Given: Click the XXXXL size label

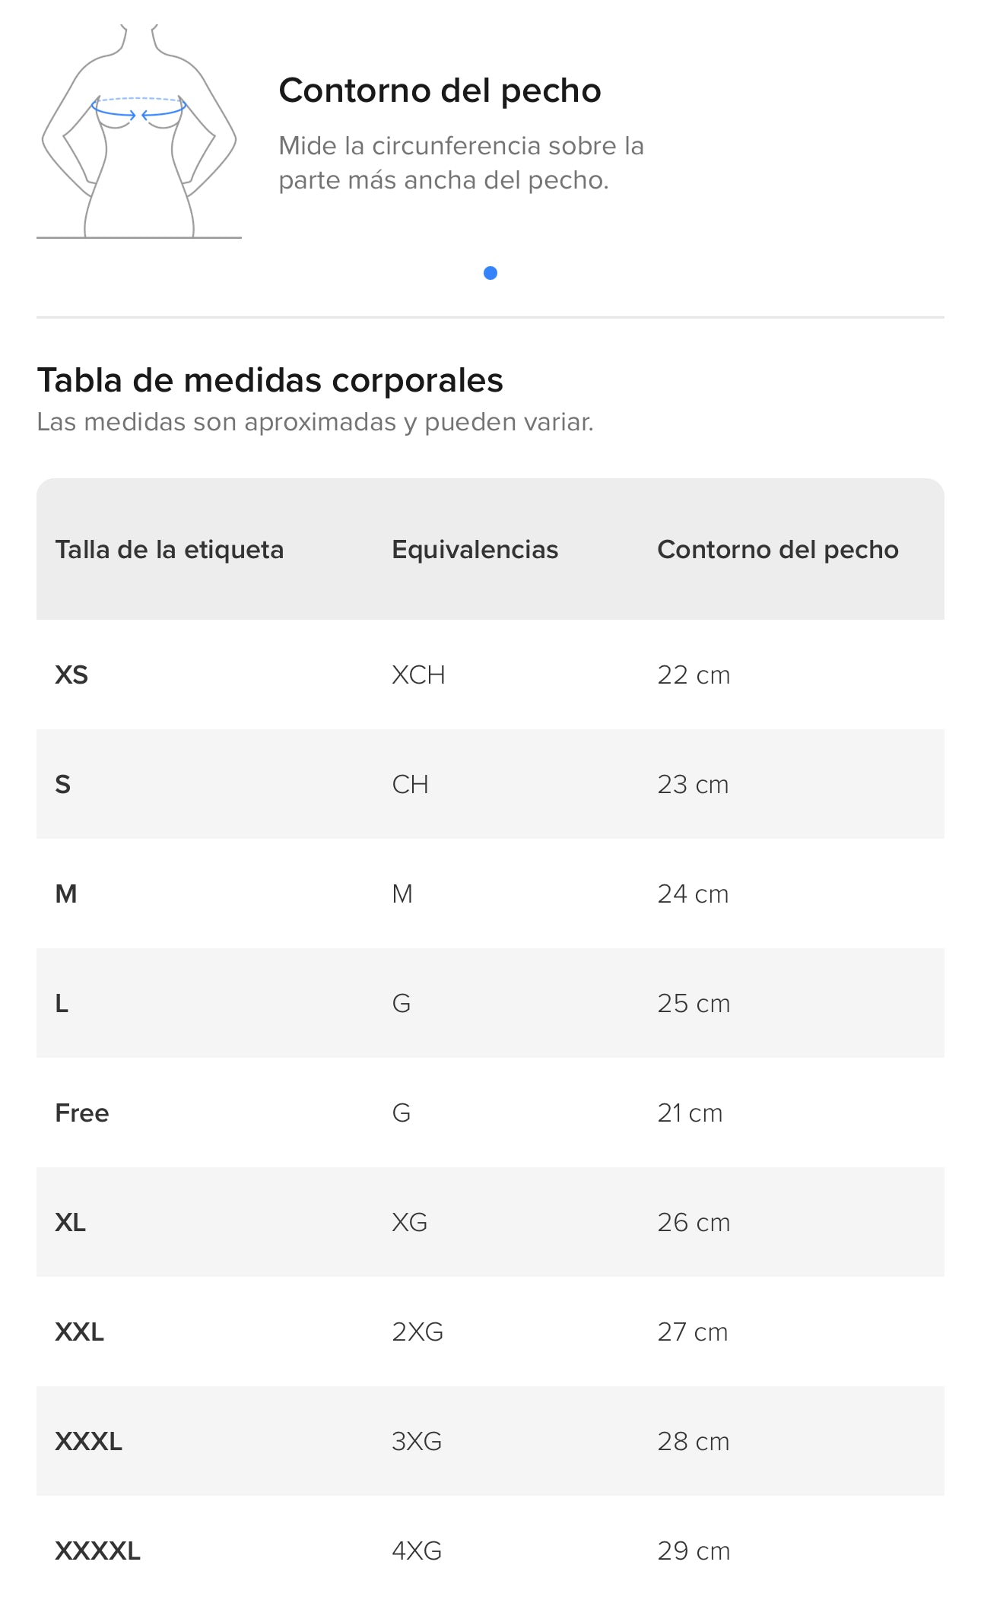Looking at the screenshot, I should tap(97, 1551).
